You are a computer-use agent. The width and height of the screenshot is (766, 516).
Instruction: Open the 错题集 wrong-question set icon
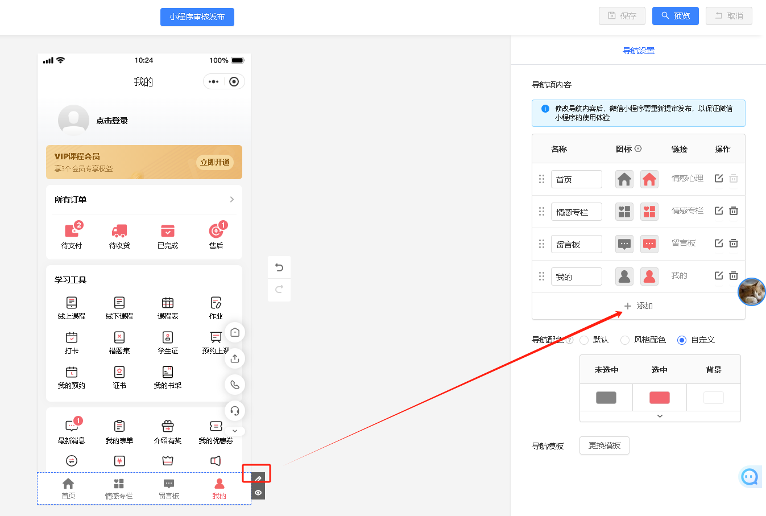click(119, 337)
